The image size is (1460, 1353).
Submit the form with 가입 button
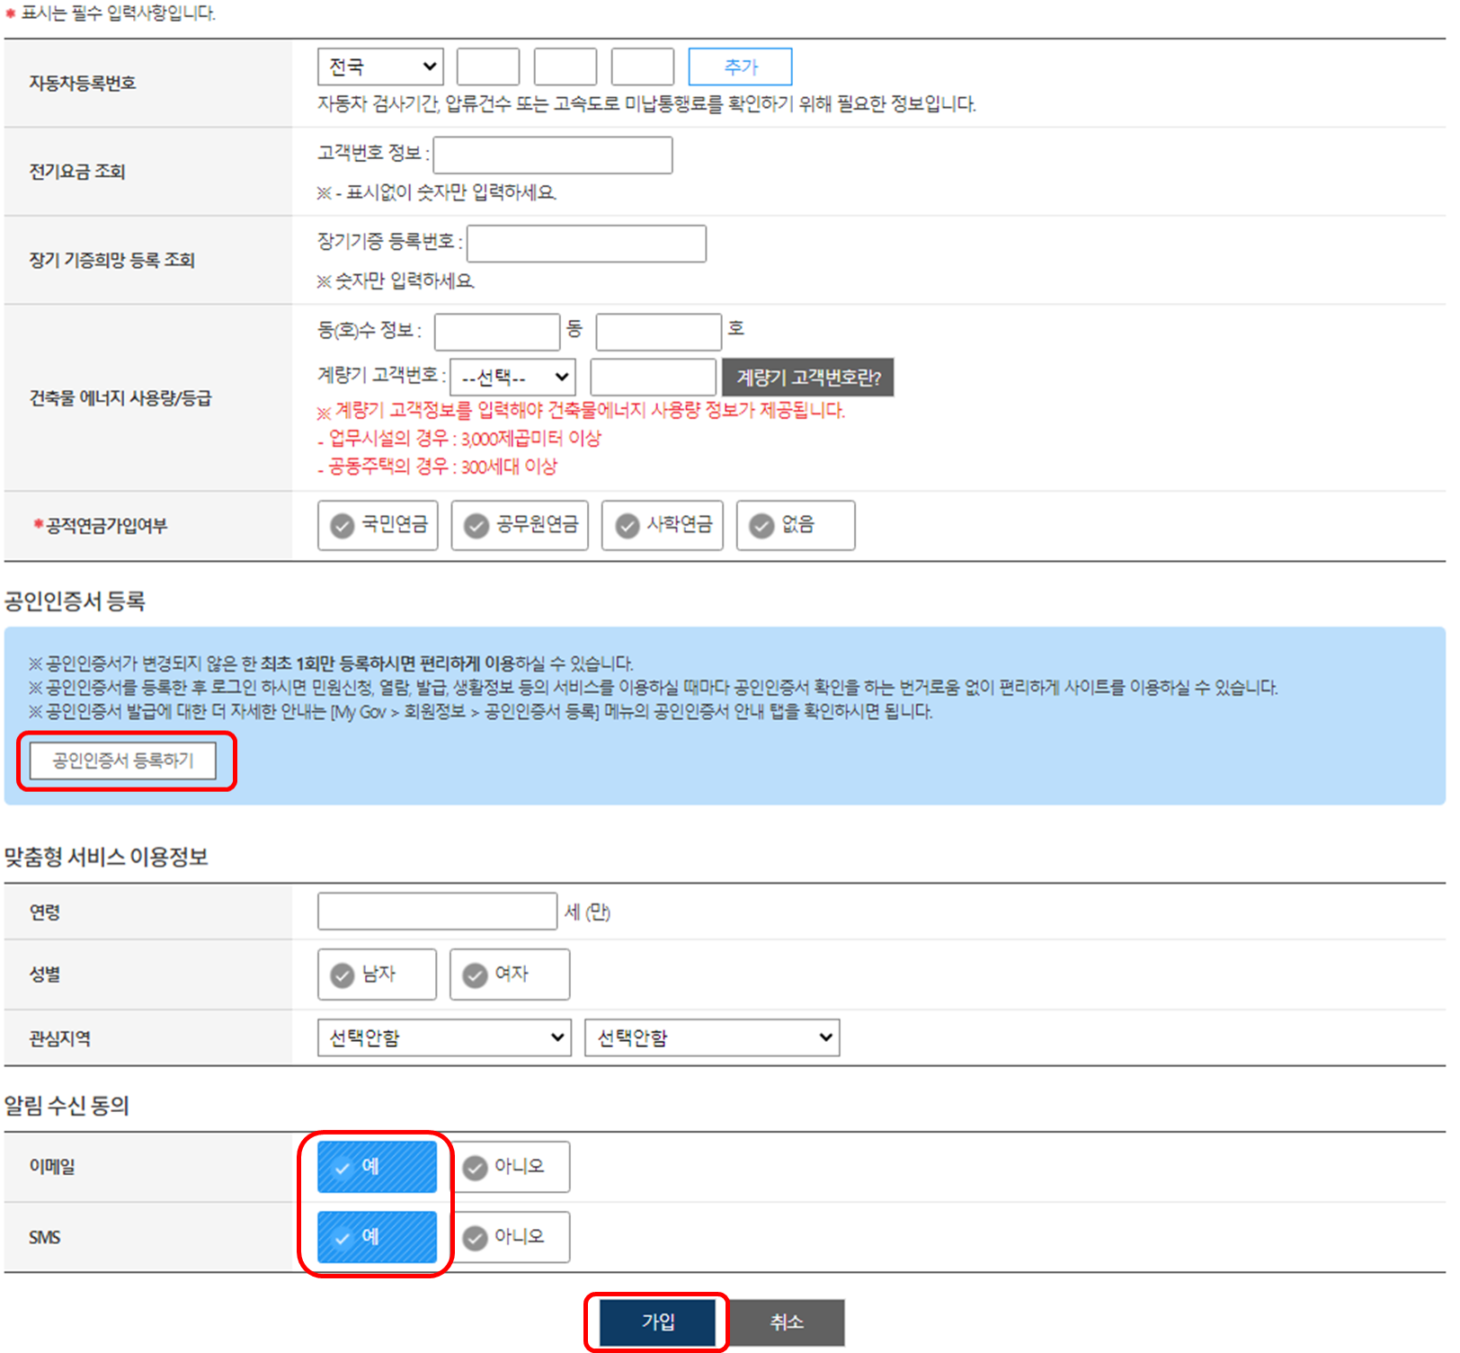(657, 1322)
